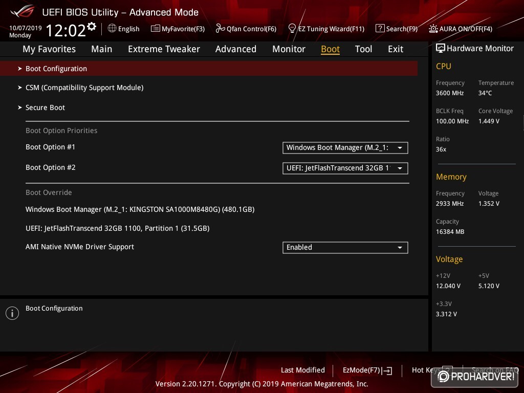
Task: Click AMI Native NVMe Driver Support label
Action: [80, 247]
